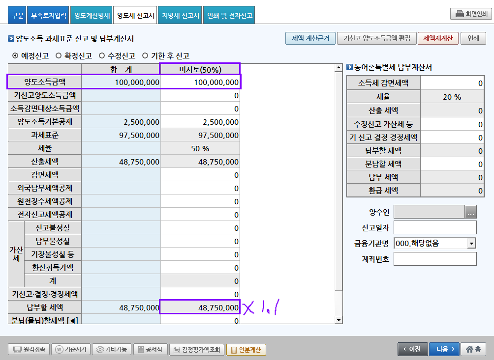Switch to the 부속토지입력 tab
Image resolution: width=494 pixels, height=360 pixels.
pos(49,15)
